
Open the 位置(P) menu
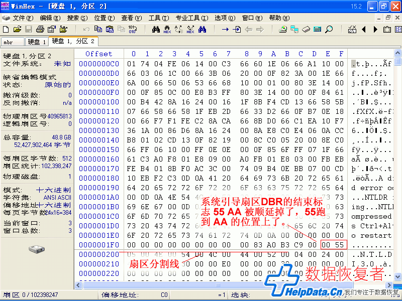tap(105, 18)
